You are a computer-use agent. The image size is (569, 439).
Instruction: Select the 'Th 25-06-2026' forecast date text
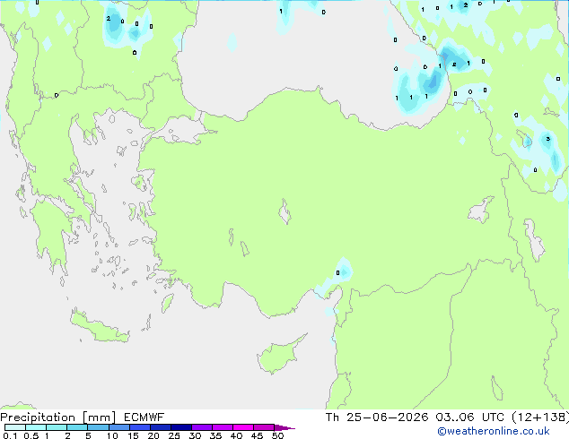(377, 417)
